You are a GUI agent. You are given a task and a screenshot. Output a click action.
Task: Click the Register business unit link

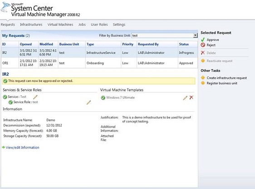click(222, 83)
